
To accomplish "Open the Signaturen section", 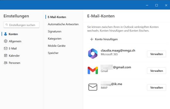I will click(x=55, y=31).
